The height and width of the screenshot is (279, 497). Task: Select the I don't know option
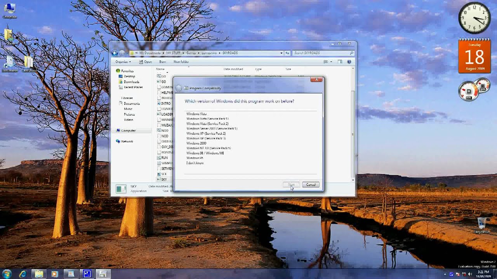point(195,163)
